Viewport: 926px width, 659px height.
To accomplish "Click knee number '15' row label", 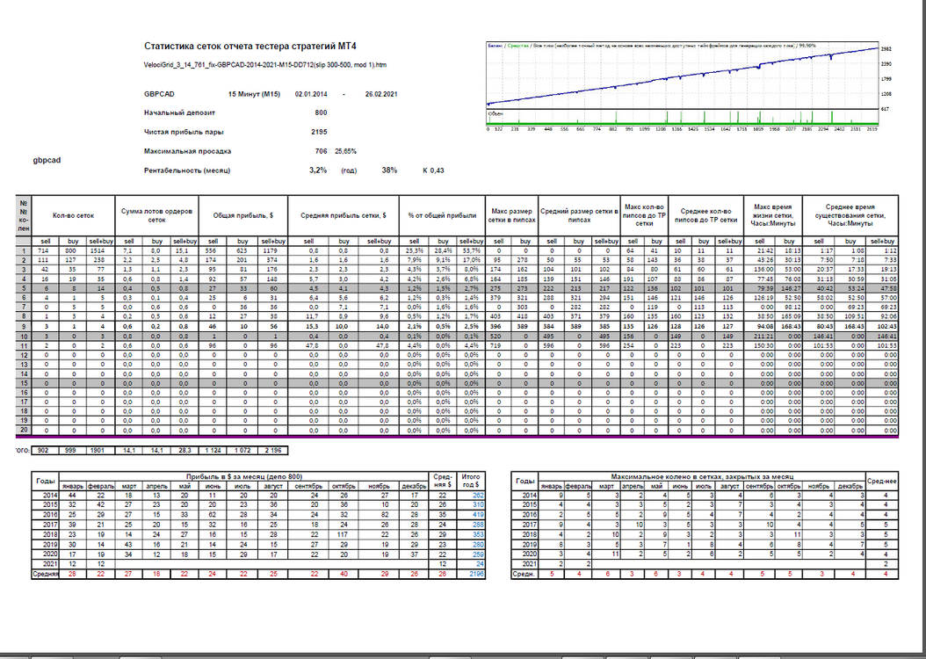I will [24, 383].
